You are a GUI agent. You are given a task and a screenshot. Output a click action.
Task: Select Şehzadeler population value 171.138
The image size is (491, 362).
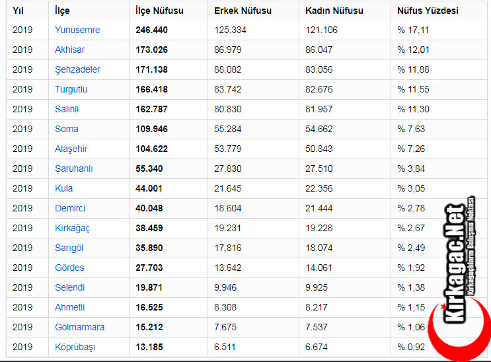[x=151, y=69]
